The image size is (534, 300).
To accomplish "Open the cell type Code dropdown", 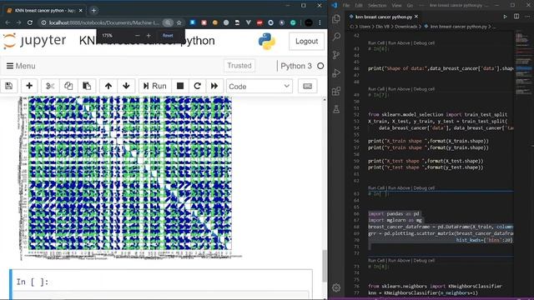I will (x=259, y=87).
